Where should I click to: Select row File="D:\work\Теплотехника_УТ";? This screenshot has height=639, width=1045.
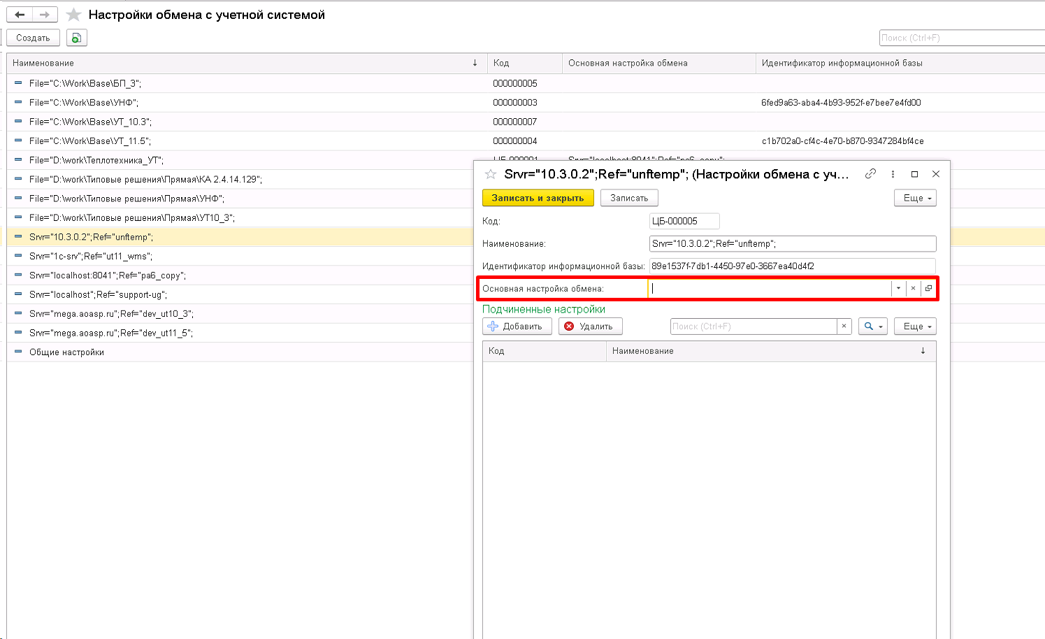pyautogui.click(x=240, y=160)
